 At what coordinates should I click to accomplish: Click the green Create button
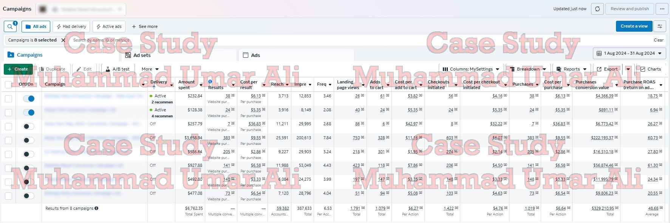click(18, 69)
